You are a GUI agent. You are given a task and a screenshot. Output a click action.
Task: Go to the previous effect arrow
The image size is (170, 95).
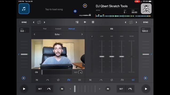tap(35, 34)
